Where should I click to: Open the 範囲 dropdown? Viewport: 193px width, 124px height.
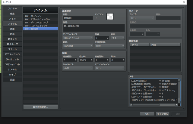click(x=78, y=46)
